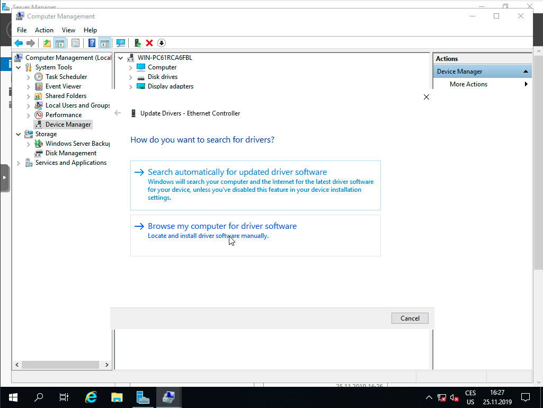
Task: Choose Browse my computer for driver software
Action: coord(222,226)
